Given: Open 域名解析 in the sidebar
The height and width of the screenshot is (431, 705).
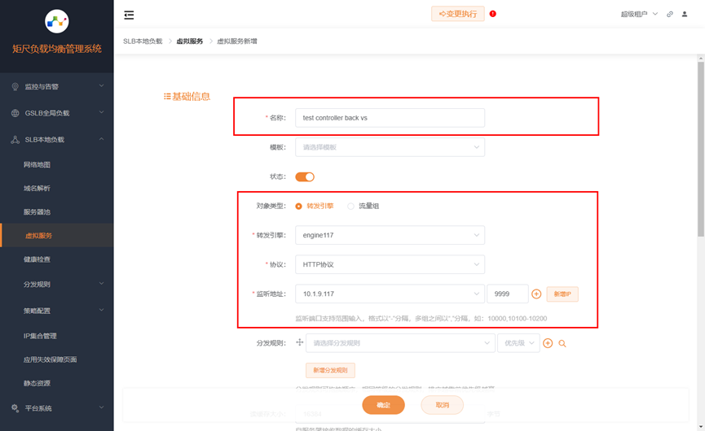Looking at the screenshot, I should tap(57, 189).
